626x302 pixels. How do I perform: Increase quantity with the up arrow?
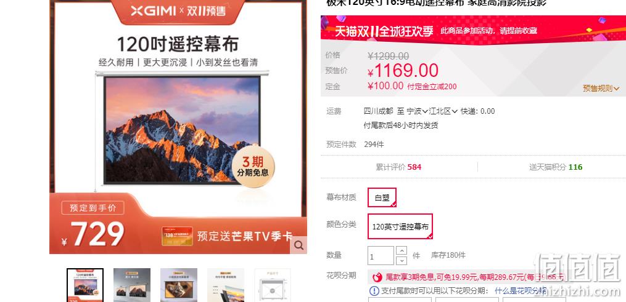point(402,251)
